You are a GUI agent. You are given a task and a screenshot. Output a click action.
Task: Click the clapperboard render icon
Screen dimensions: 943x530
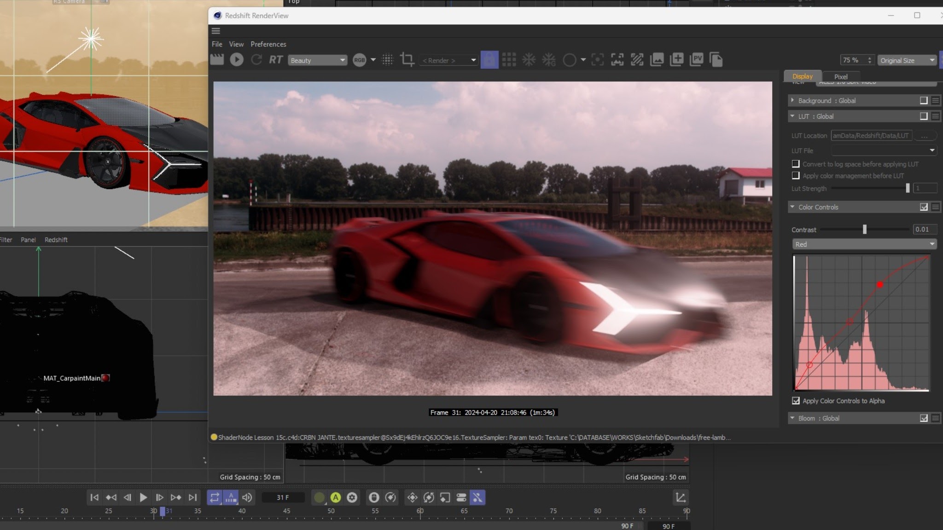217,60
